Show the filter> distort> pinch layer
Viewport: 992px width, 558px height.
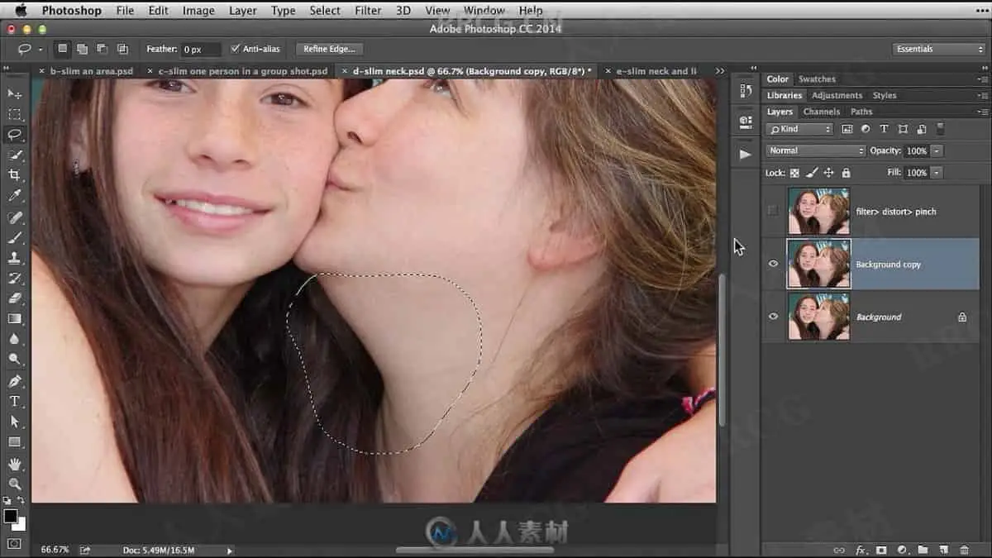click(x=773, y=212)
